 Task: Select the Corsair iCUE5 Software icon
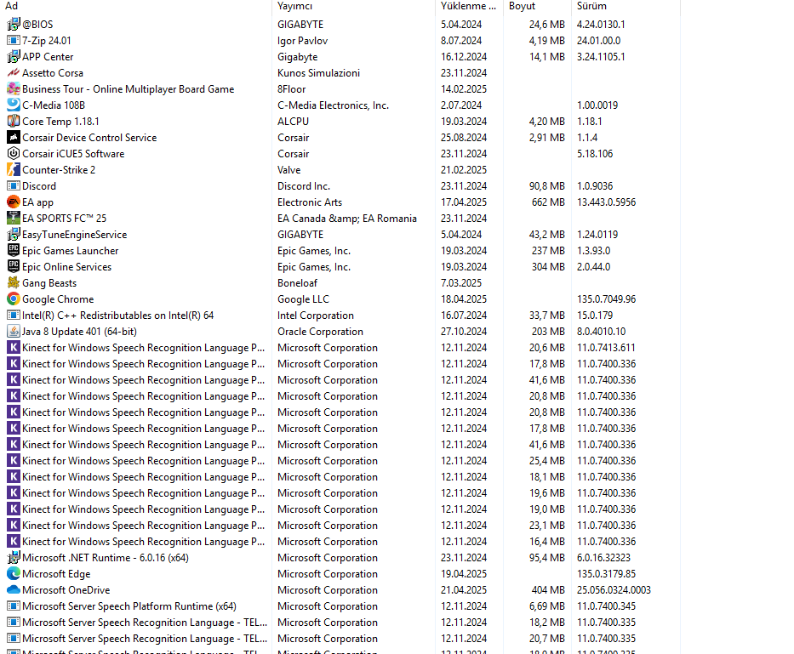(14, 154)
